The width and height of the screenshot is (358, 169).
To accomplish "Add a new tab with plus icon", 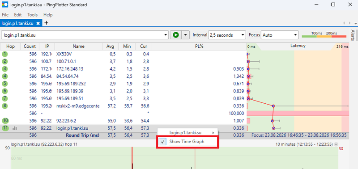I will pos(47,23).
